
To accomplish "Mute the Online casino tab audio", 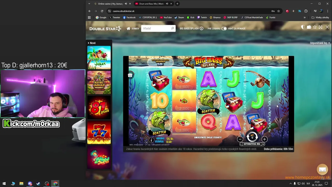I will 126,4.
